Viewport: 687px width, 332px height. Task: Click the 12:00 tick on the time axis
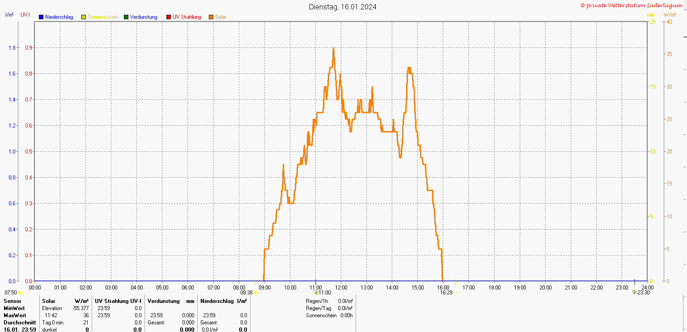[341, 287]
